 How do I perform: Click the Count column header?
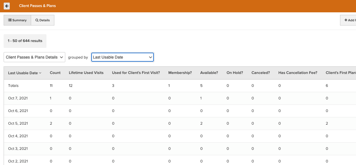coord(55,73)
